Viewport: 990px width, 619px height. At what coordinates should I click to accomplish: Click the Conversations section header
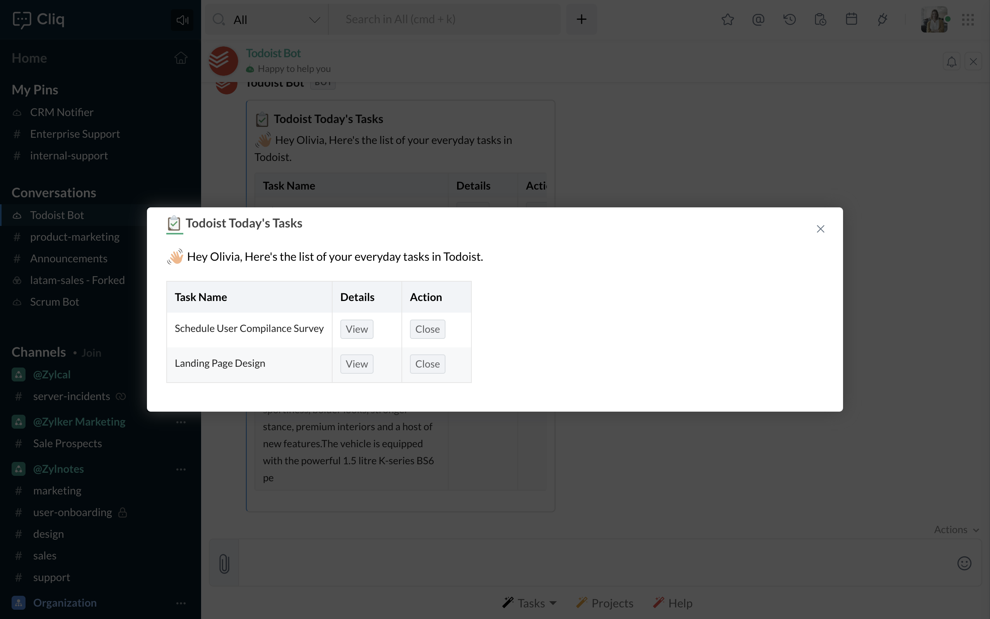coord(54,192)
